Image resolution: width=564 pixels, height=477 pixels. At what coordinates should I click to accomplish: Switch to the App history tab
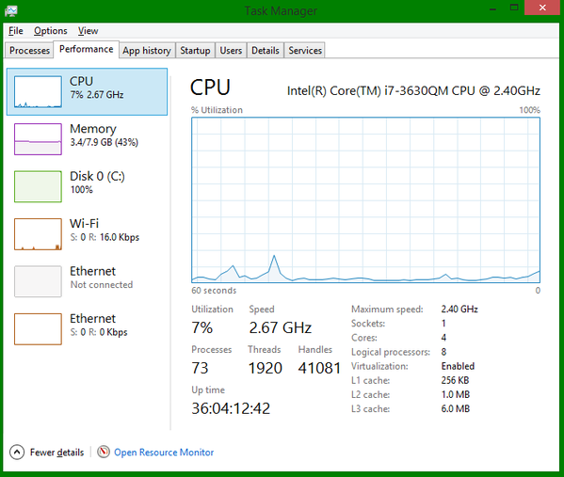pyautogui.click(x=147, y=50)
